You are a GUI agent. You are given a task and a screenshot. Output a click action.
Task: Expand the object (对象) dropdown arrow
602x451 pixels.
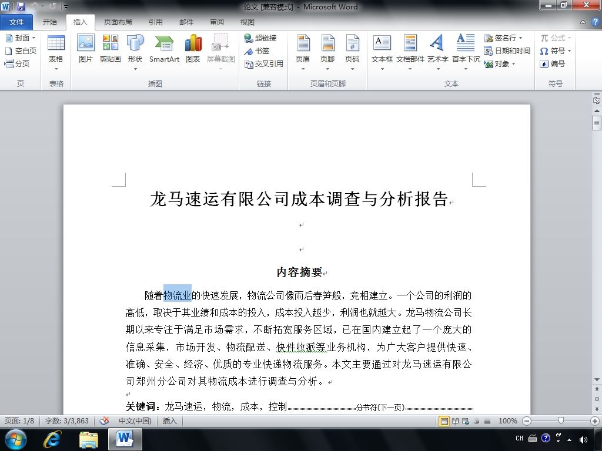click(x=513, y=63)
